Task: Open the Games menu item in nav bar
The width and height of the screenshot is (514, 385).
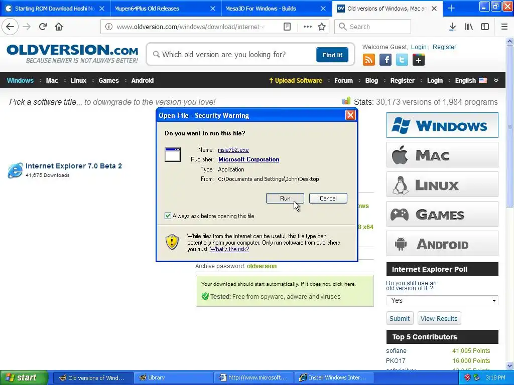Action: click(x=108, y=81)
